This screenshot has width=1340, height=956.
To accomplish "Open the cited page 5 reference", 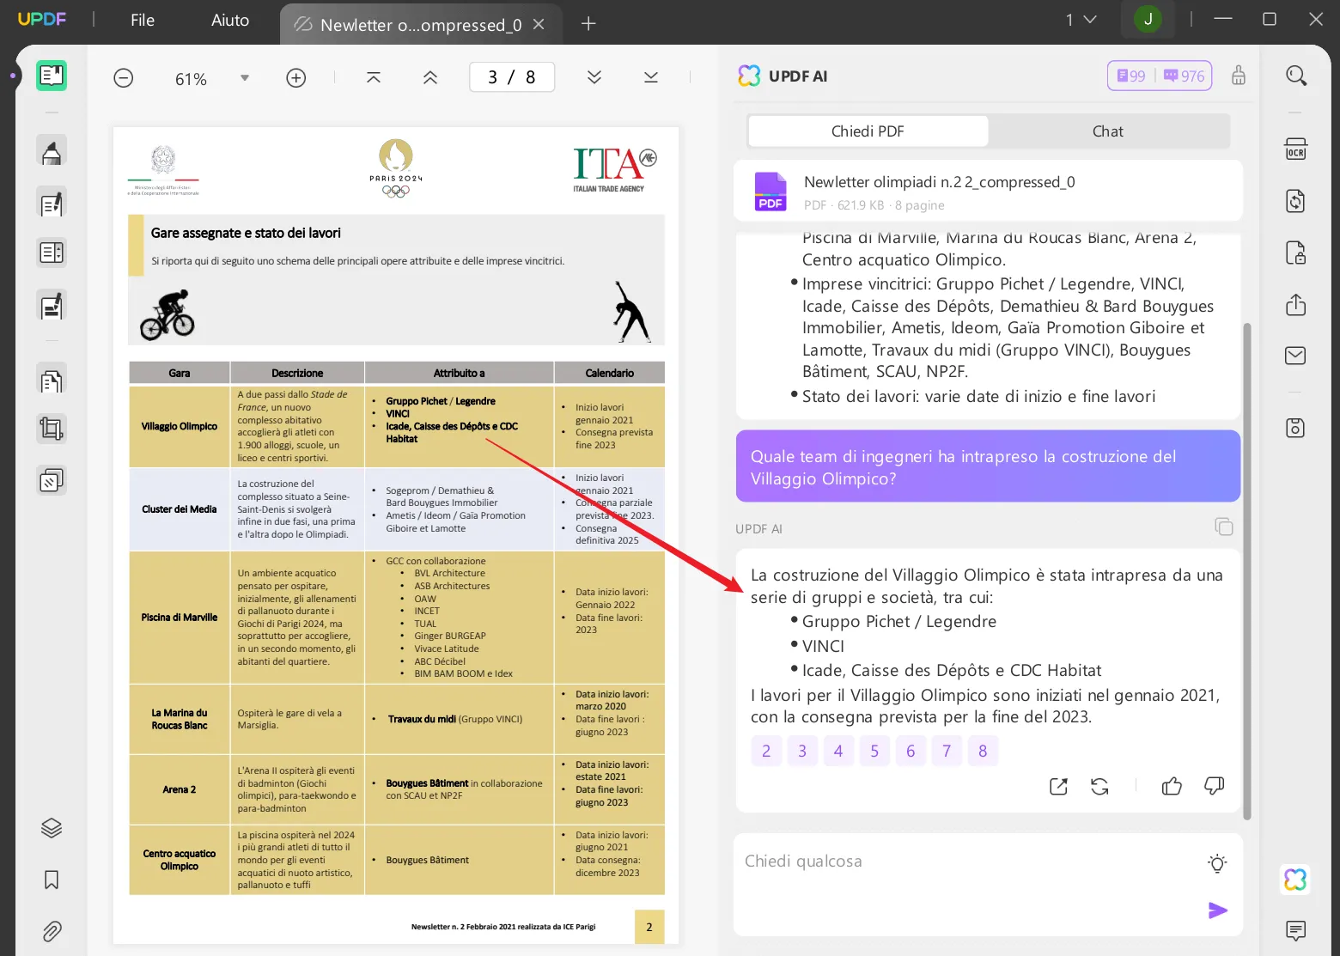I will tap(874, 751).
